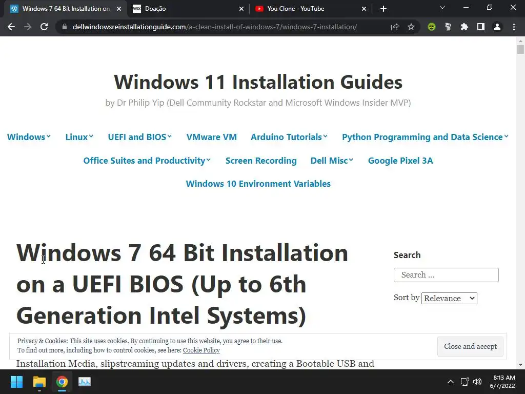Open Windows 10 Environment Variables page
Viewport: 525px width, 394px height.
click(x=258, y=184)
